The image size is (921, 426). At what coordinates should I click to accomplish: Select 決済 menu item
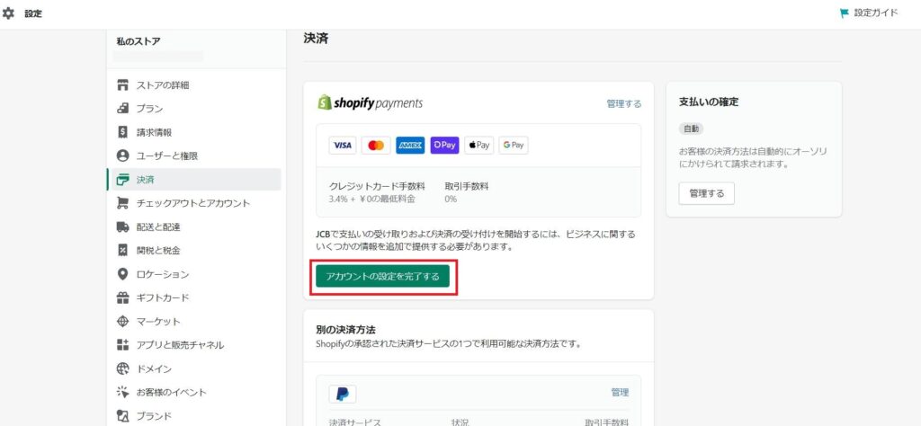(194, 180)
